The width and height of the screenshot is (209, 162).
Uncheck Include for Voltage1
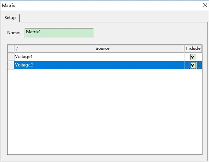click(x=193, y=57)
